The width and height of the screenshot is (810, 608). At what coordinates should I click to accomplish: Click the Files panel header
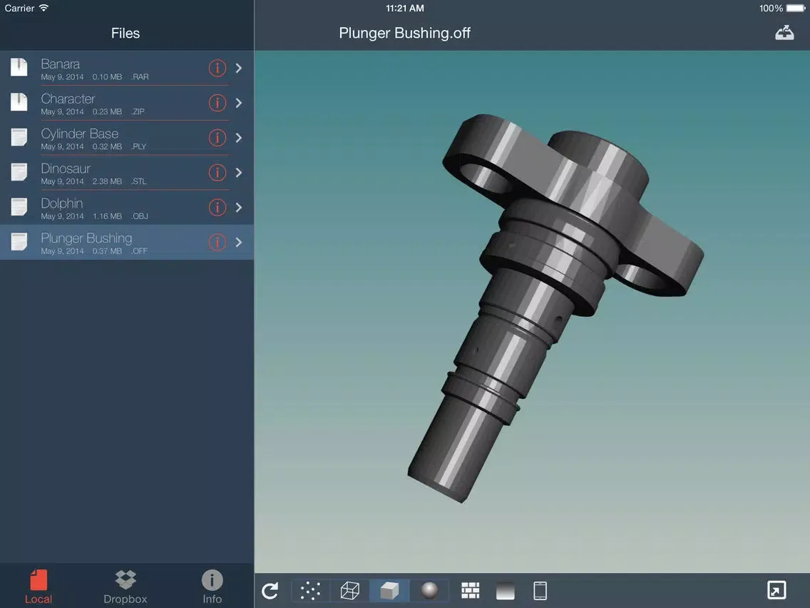pyautogui.click(x=125, y=33)
